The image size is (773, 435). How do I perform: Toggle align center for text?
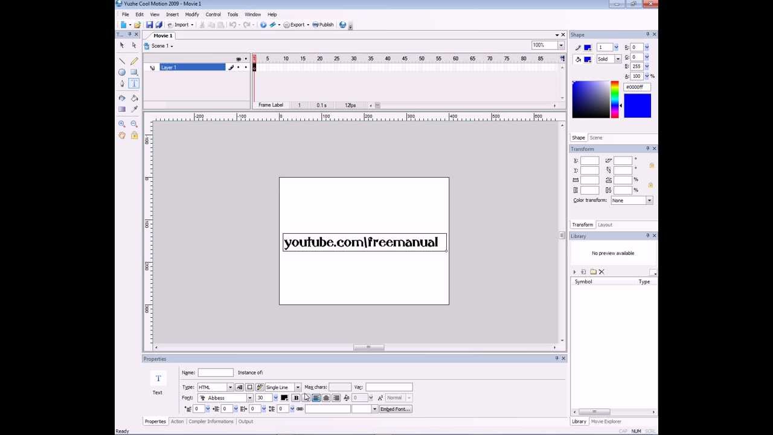pos(326,398)
